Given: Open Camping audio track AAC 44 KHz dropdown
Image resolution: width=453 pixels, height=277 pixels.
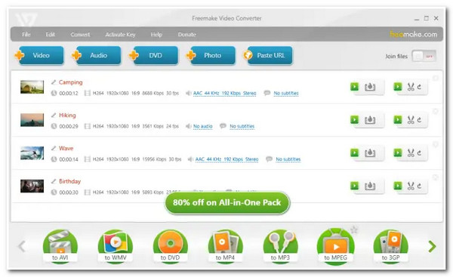Looking at the screenshot, I should tap(224, 94).
